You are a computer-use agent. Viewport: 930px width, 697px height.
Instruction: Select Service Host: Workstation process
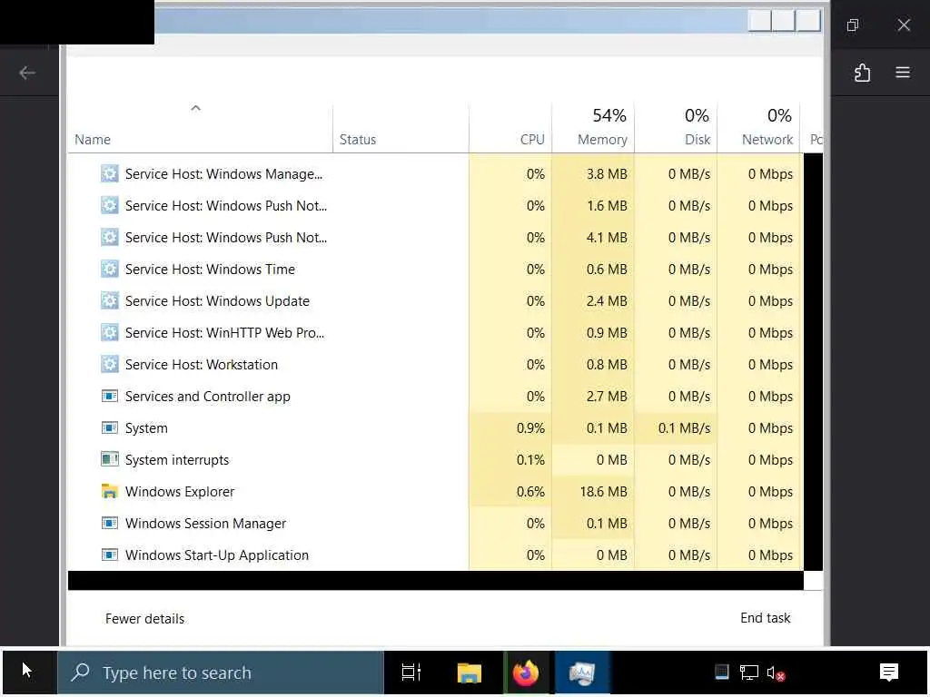(x=201, y=365)
